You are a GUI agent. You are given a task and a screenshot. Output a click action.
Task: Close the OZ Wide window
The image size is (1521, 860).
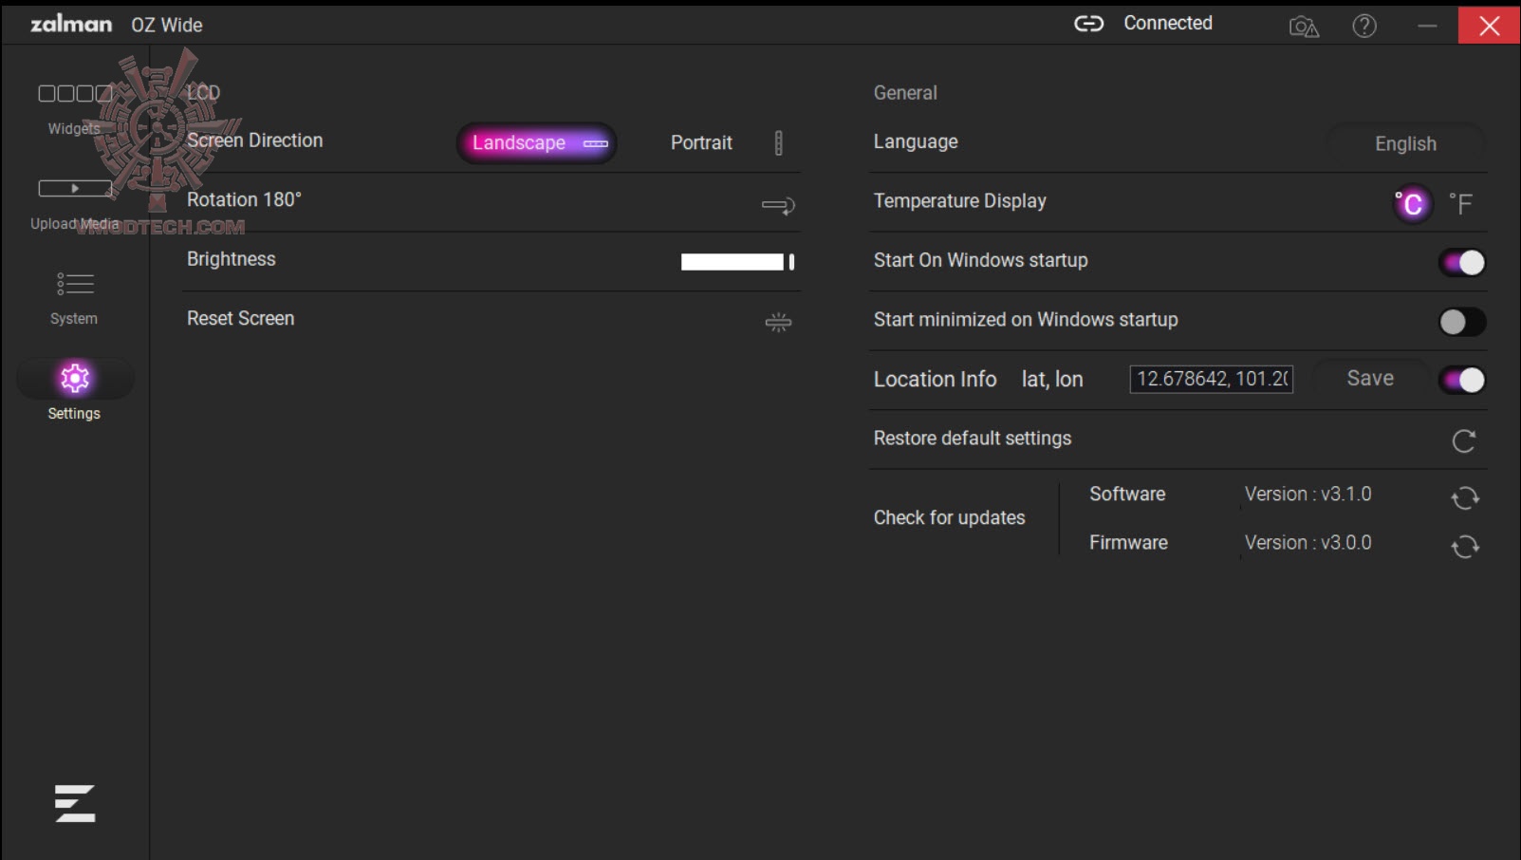coord(1489,26)
